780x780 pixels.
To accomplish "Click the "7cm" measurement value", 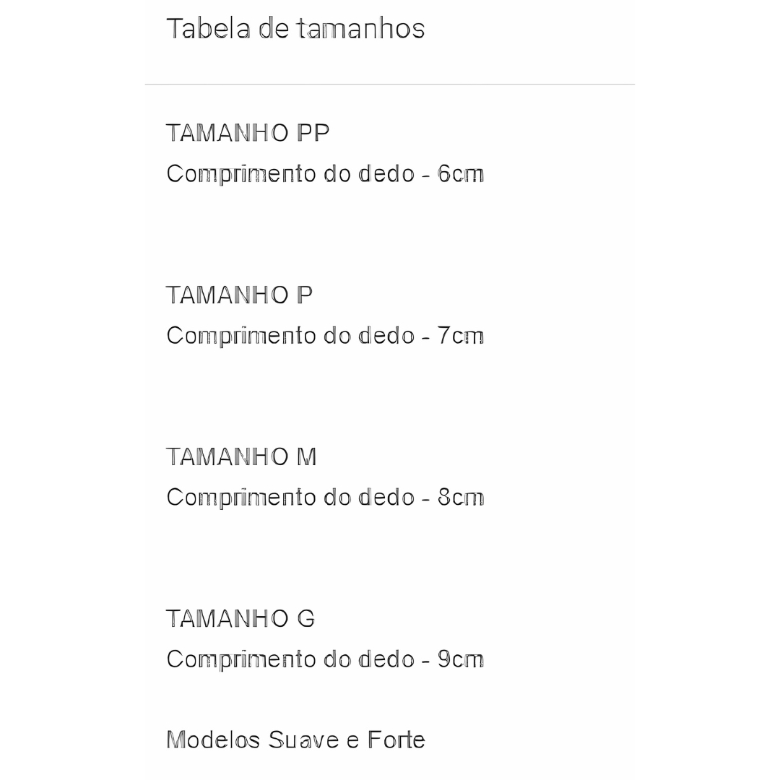I will 461,336.
